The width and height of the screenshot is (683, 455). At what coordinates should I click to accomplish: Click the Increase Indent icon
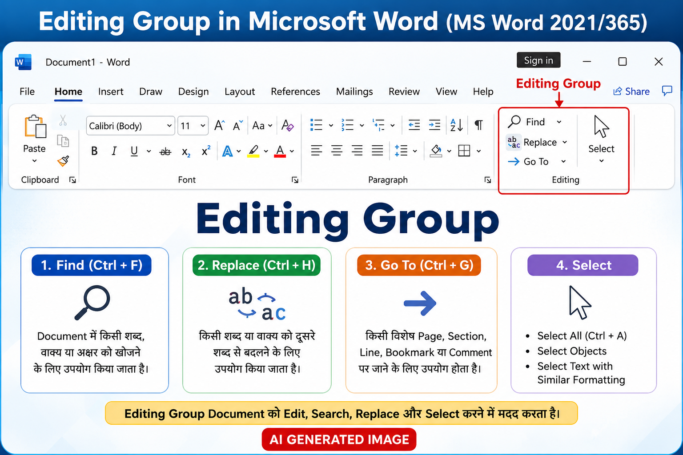[x=434, y=125]
